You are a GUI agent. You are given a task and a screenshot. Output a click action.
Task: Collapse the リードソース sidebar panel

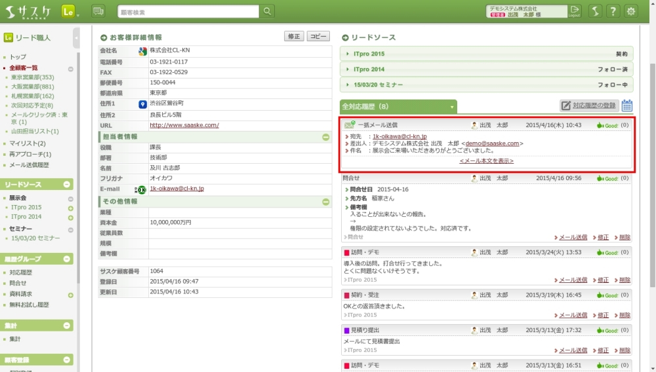click(67, 185)
